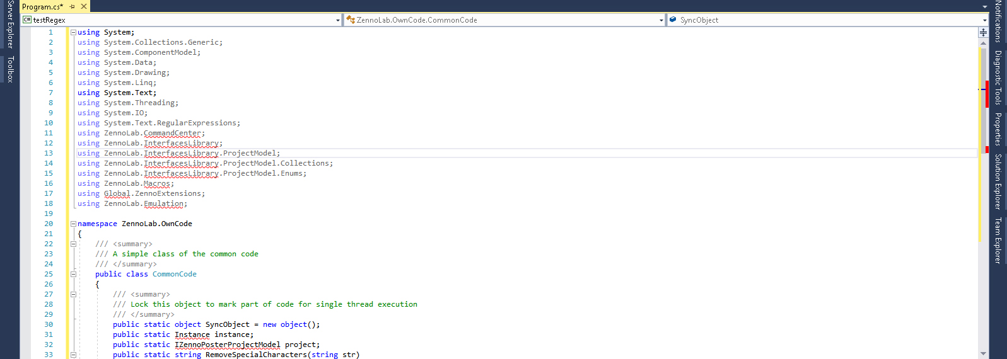Click the underlined word 'CommandCenter' on line 11
Viewport: 1007px width, 359px height.
point(172,133)
